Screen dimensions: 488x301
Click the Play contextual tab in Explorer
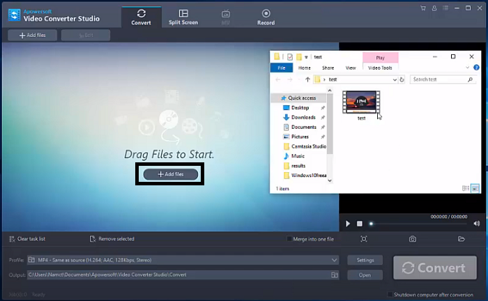pyautogui.click(x=381, y=58)
